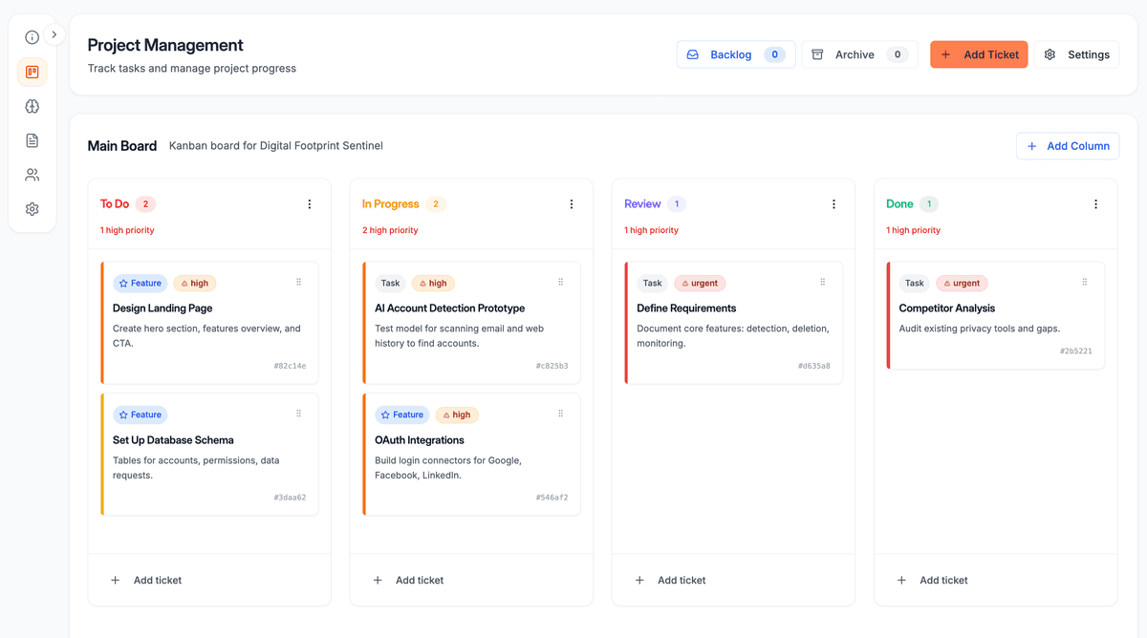Open the In Progress column options menu
The width and height of the screenshot is (1147, 638).
pyautogui.click(x=571, y=203)
